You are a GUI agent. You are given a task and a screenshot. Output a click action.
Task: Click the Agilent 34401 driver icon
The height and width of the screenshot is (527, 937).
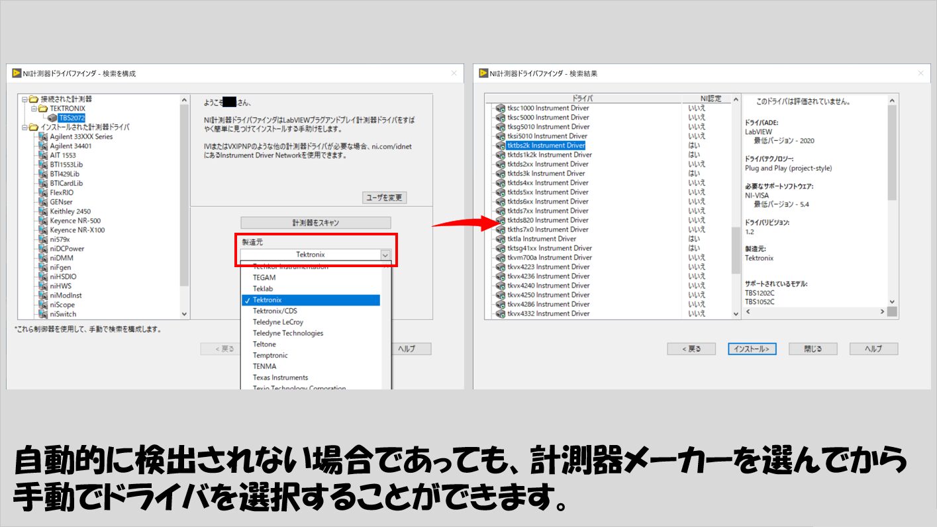(43, 145)
